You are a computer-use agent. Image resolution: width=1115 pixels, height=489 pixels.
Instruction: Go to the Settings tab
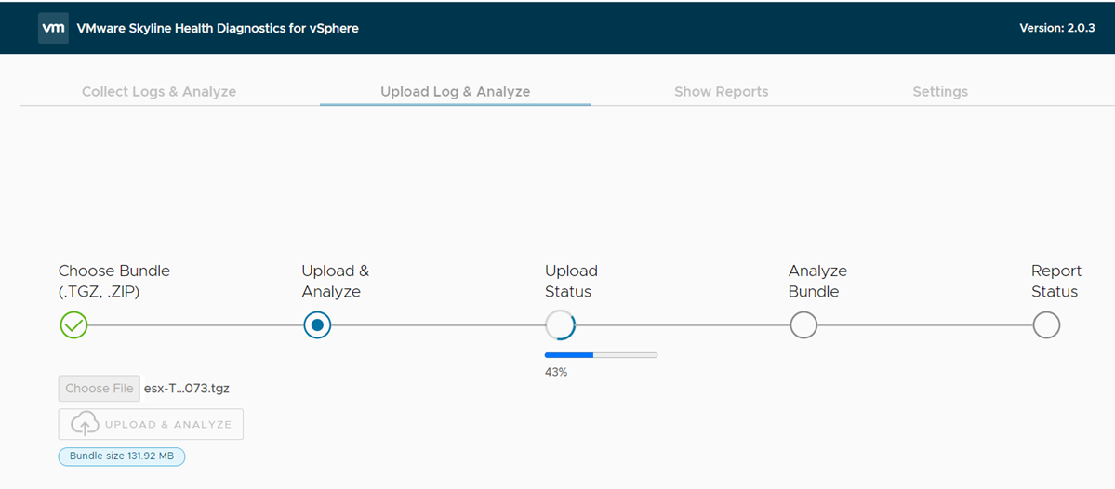click(x=939, y=92)
